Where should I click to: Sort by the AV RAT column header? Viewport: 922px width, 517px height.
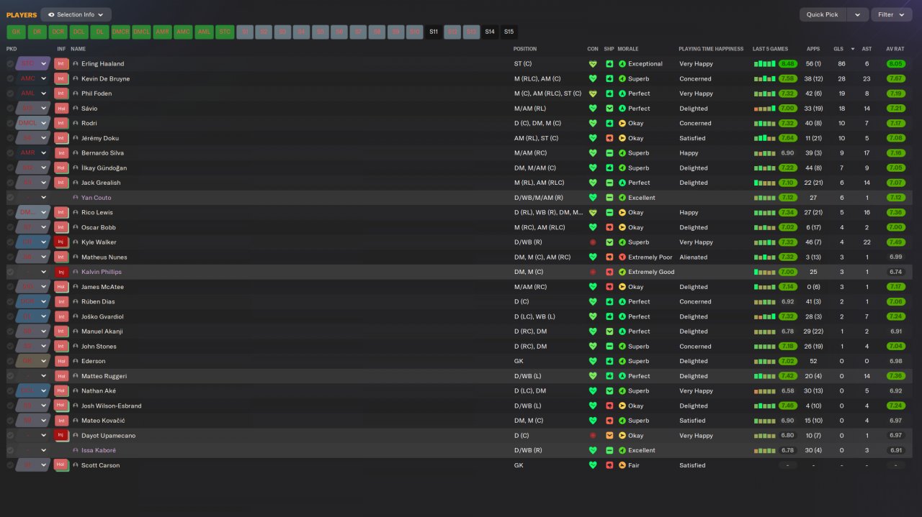click(895, 49)
